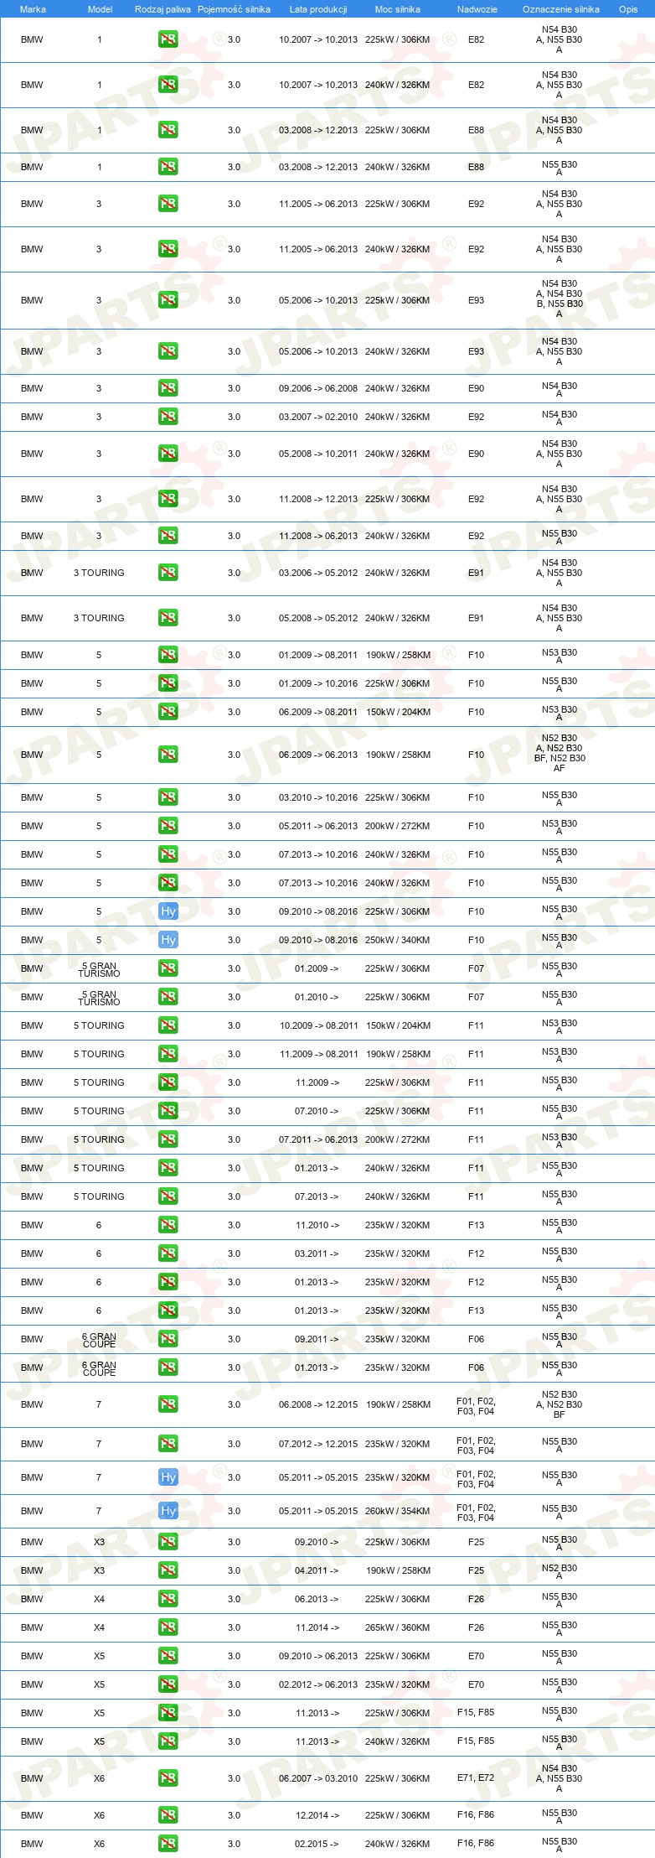Screen dimensions: 655x1858
Task: Click the Pojemność silnika column header
Action: (234, 9)
